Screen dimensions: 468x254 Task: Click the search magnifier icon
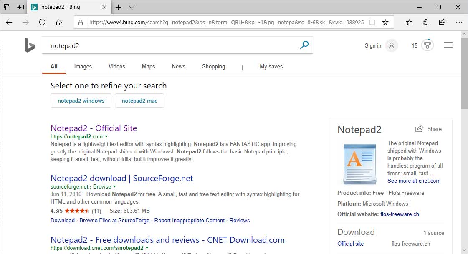coord(304,45)
